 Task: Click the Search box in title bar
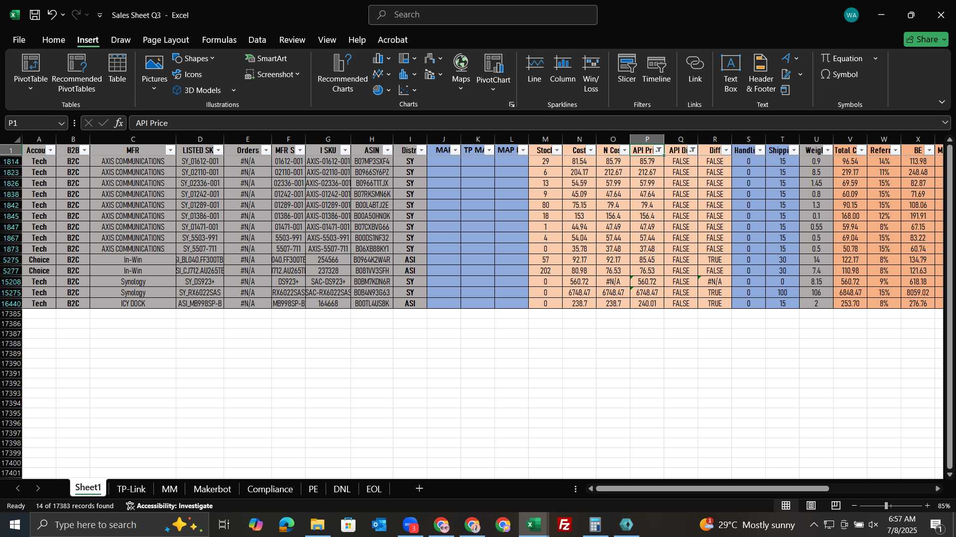point(482,15)
